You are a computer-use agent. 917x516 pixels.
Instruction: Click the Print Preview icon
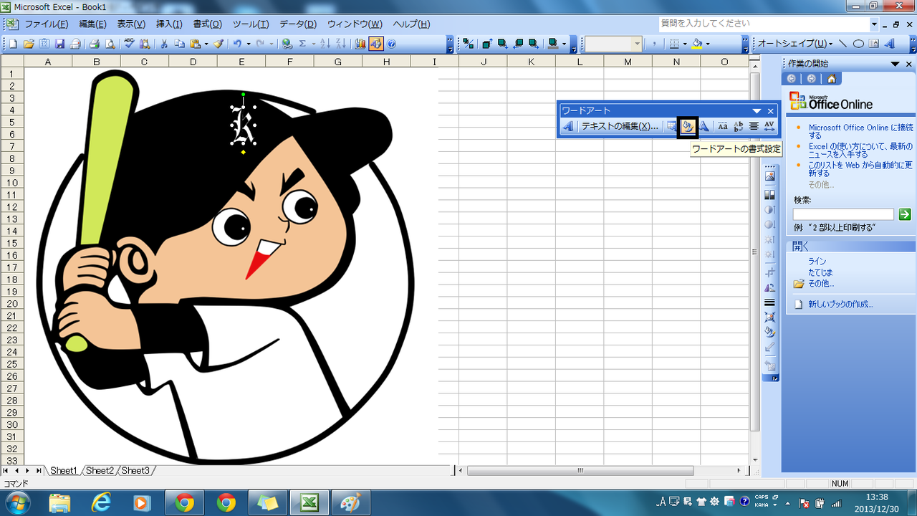click(x=110, y=44)
